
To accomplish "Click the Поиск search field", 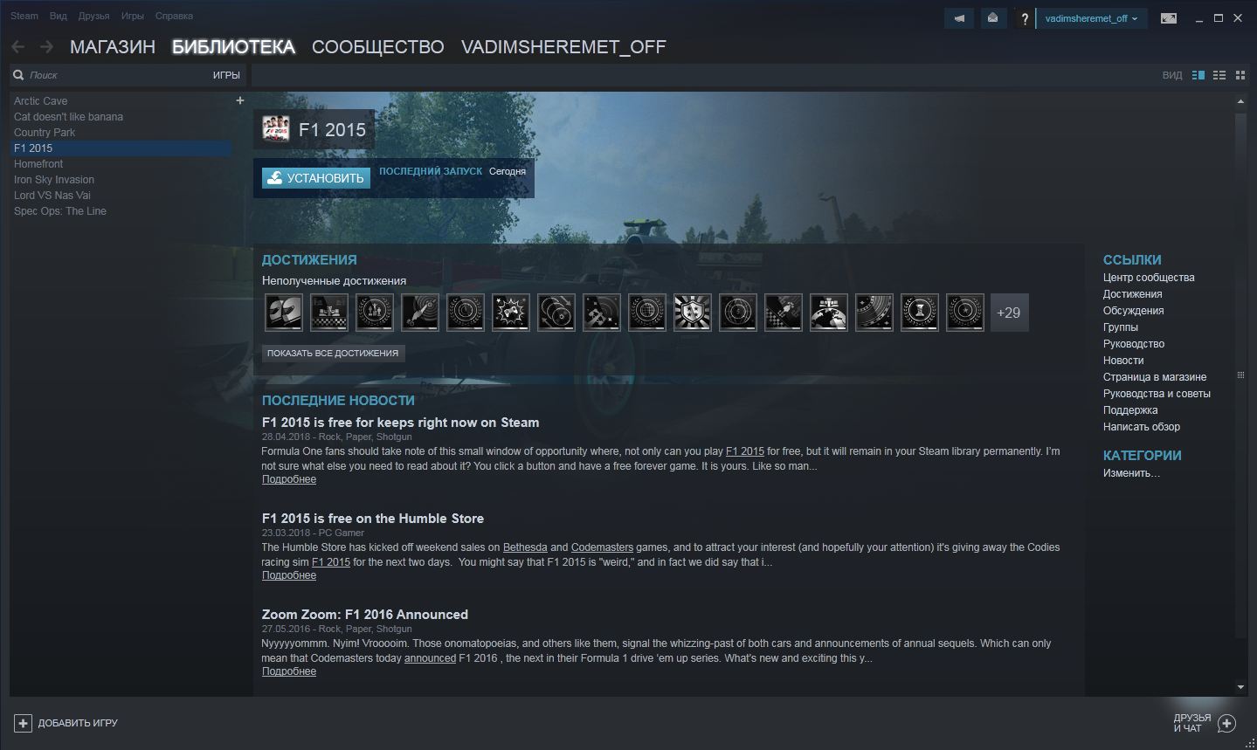I will 114,75.
